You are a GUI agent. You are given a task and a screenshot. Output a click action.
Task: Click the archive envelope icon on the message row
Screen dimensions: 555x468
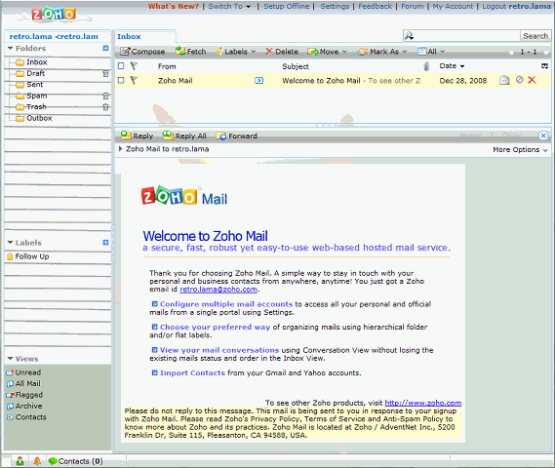point(504,80)
